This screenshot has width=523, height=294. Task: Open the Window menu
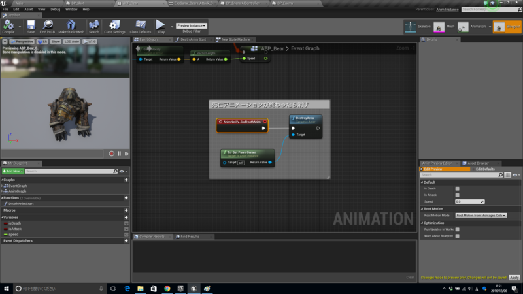pyautogui.click(x=71, y=9)
